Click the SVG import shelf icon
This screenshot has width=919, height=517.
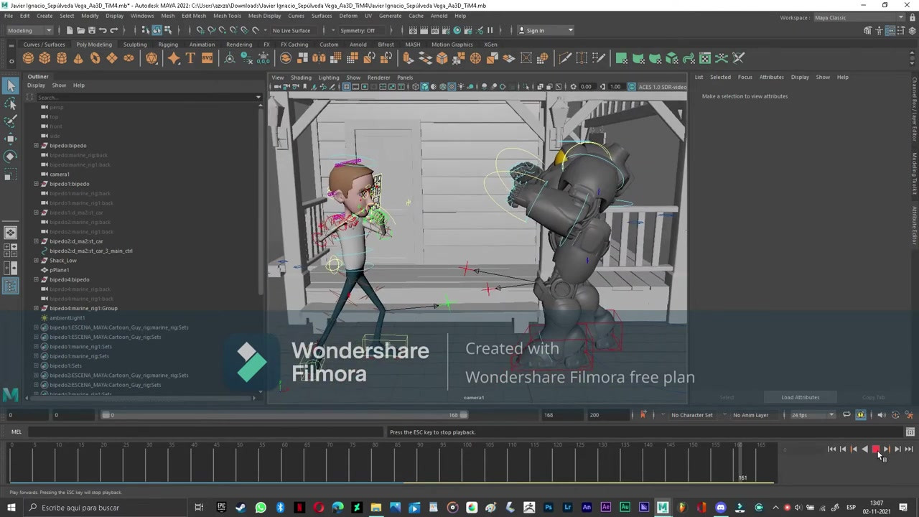pyautogui.click(x=207, y=58)
